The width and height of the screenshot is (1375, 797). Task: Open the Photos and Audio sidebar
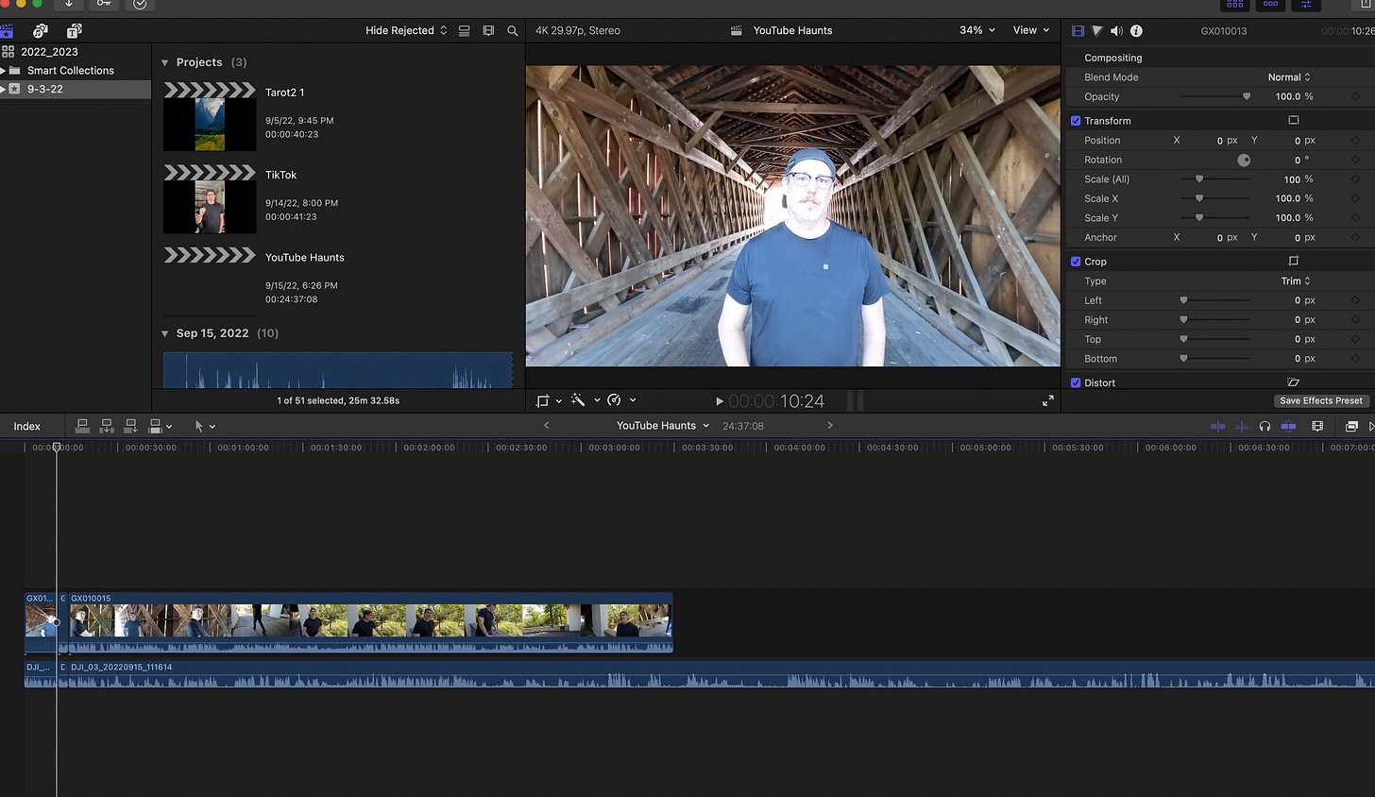[x=40, y=31]
